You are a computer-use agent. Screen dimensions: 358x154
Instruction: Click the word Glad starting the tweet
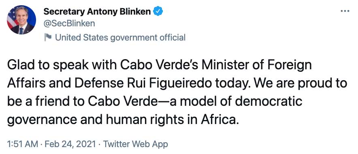coord(21,65)
